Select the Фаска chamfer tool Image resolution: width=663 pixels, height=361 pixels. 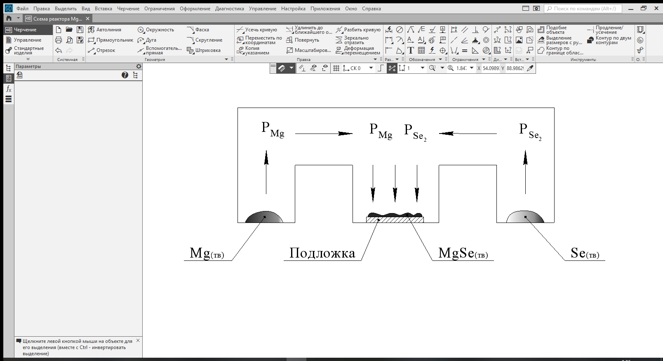point(198,30)
